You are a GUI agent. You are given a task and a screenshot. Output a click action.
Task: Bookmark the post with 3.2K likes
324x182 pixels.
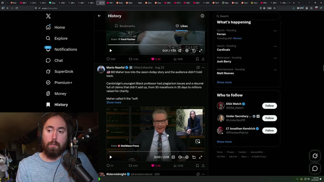(197, 166)
